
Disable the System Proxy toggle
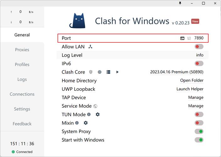[199, 132]
